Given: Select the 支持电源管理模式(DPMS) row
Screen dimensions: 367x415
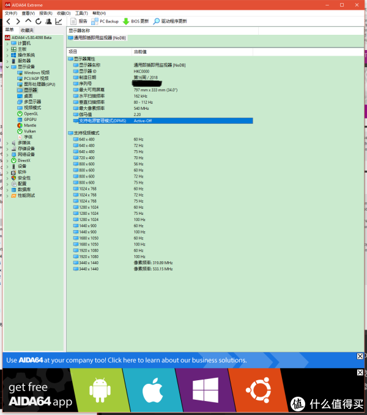Looking at the screenshot, I should 163,121.
